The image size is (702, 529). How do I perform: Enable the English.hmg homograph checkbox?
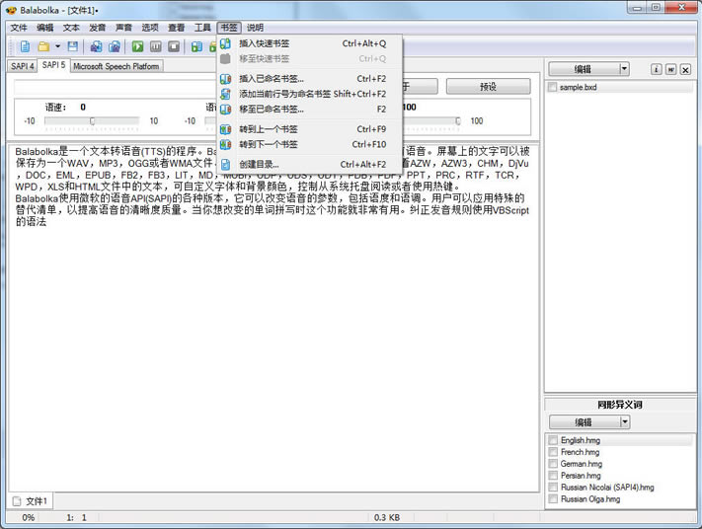tap(553, 440)
